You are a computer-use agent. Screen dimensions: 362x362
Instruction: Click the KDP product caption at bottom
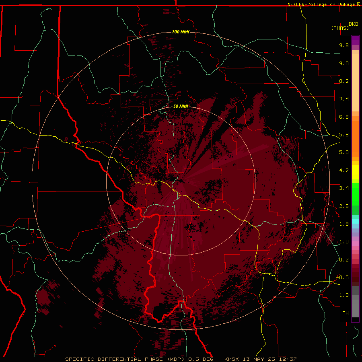click(x=181, y=359)
